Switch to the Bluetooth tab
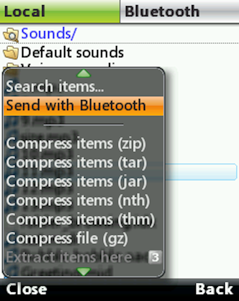239x301 pixels. 180,11
